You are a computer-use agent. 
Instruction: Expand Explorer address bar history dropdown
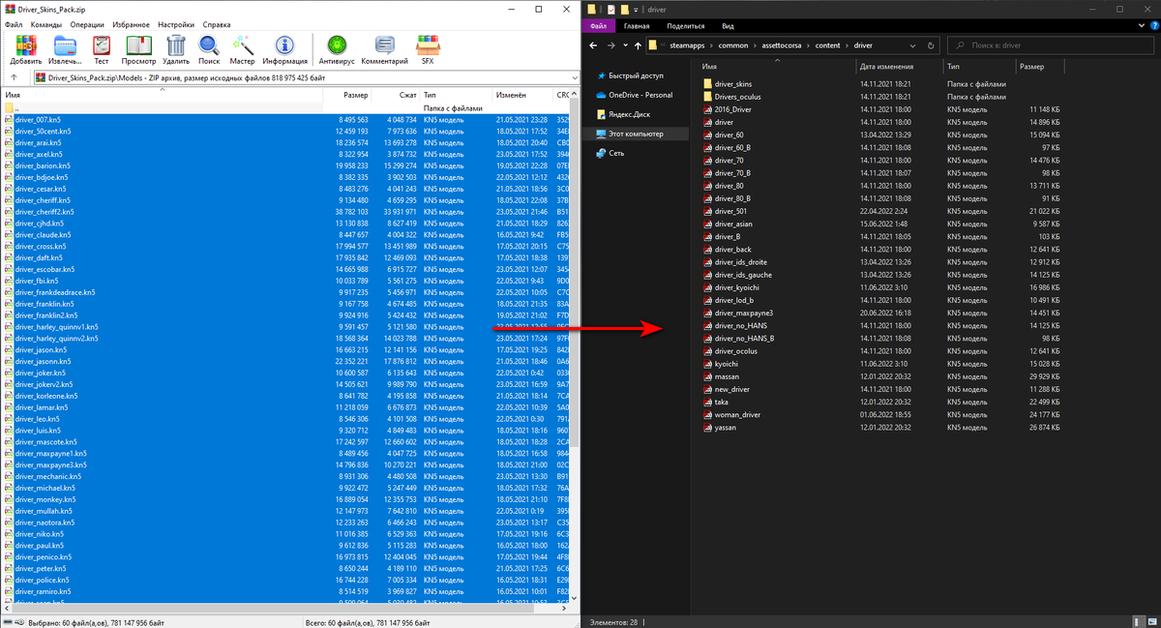[x=911, y=45]
